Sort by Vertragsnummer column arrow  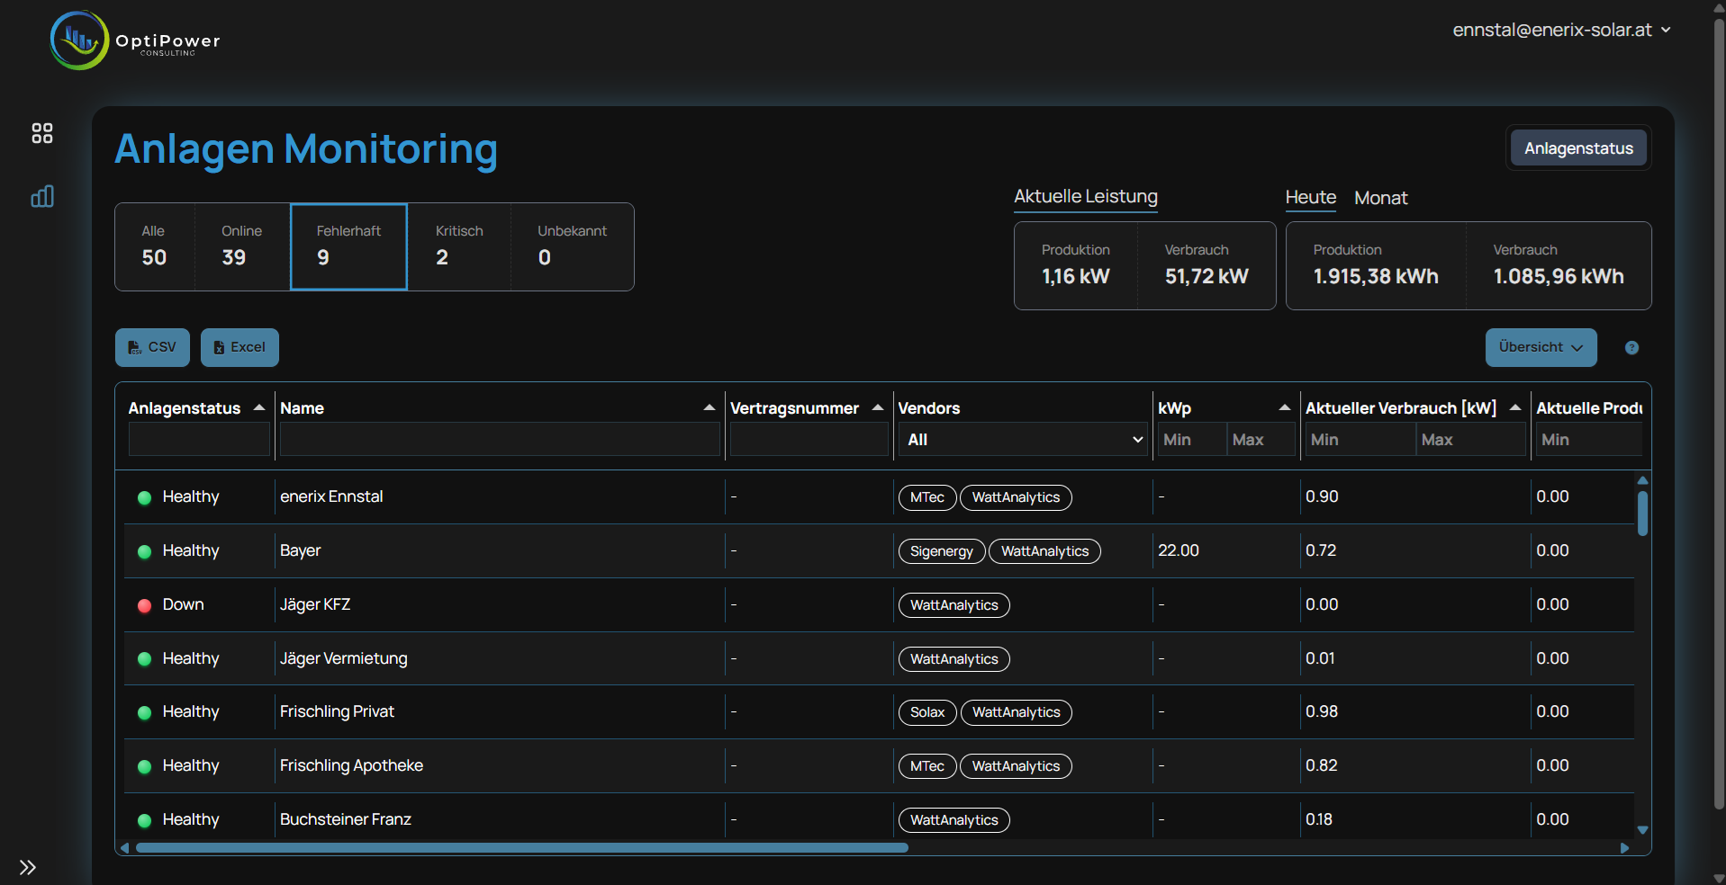coord(878,407)
